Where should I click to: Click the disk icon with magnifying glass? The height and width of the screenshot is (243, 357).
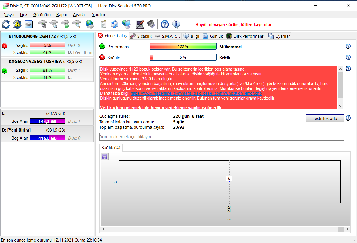tap(76, 24)
